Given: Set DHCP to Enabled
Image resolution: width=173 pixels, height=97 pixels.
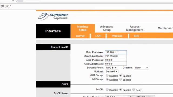Looking at the screenshot, I should click(x=121, y=89).
